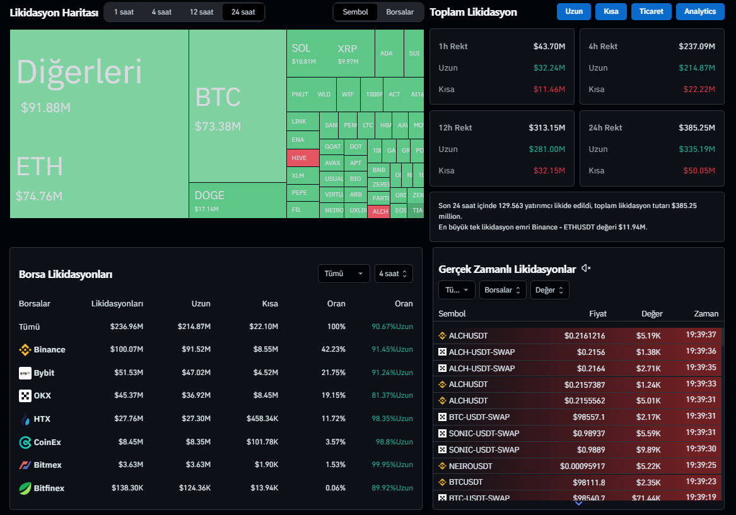The height and width of the screenshot is (515, 736).
Task: Click CoinEx share 3.57%
Action: (x=336, y=442)
